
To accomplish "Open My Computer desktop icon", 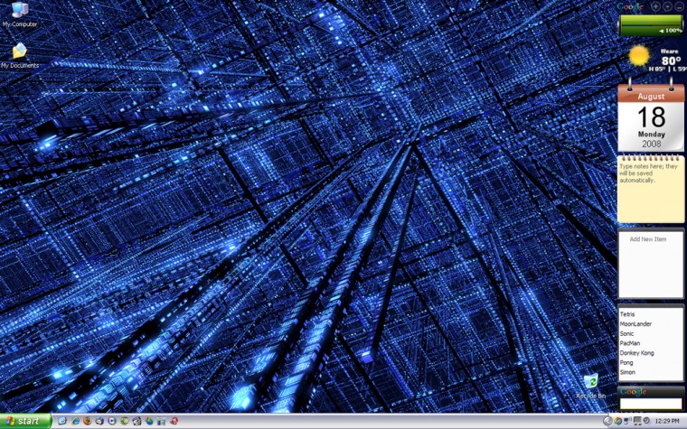I will point(19,14).
